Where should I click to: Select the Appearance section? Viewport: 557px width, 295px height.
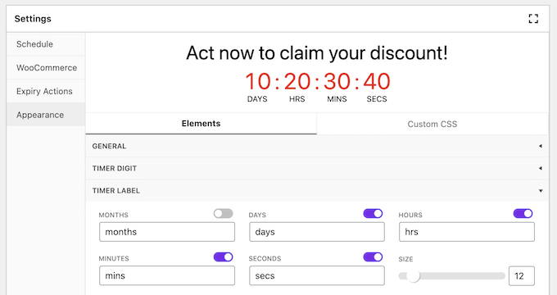(x=46, y=115)
